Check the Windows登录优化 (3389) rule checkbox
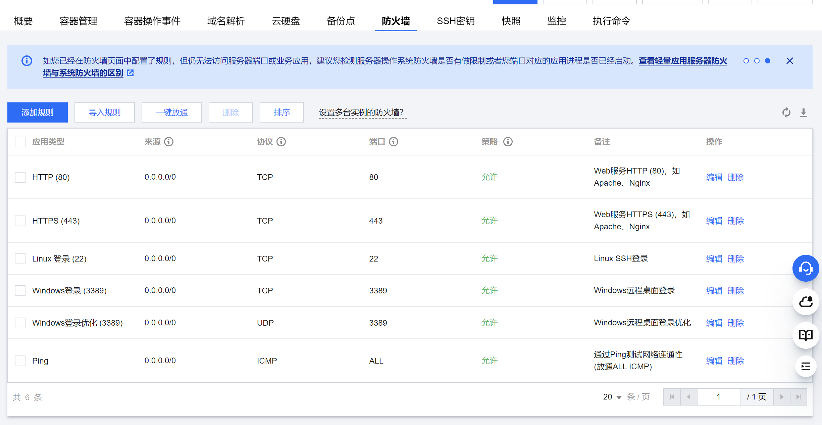The height and width of the screenshot is (425, 822). point(20,323)
